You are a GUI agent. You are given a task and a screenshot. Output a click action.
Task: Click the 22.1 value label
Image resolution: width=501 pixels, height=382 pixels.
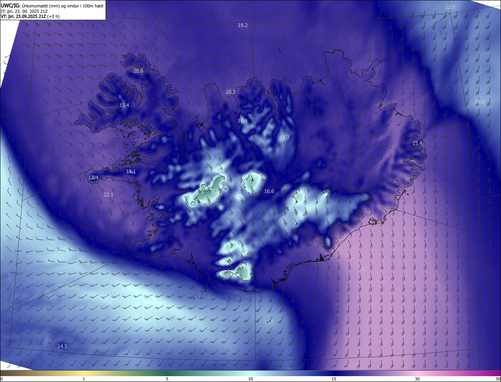pyautogui.click(x=108, y=195)
